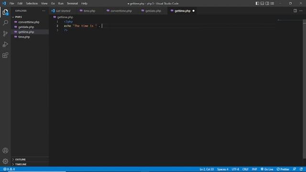The width and height of the screenshot is (306, 172).
Task: Click Prettier status bar item
Action: tap(283, 169)
